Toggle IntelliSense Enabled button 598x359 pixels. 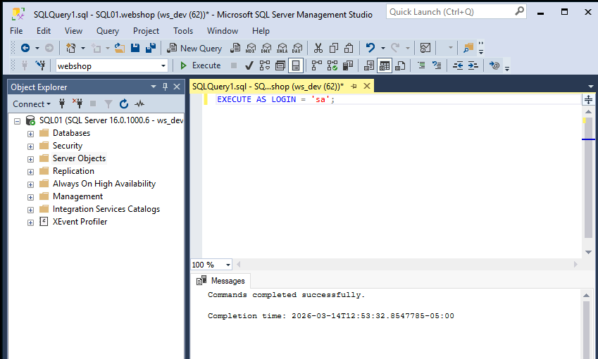click(296, 65)
